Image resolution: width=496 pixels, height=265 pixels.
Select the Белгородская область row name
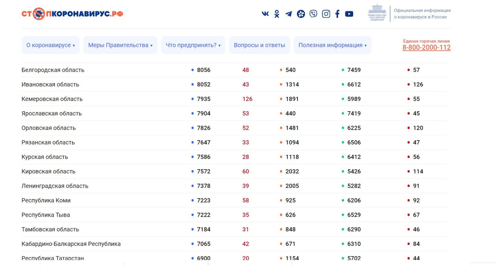coord(53,70)
